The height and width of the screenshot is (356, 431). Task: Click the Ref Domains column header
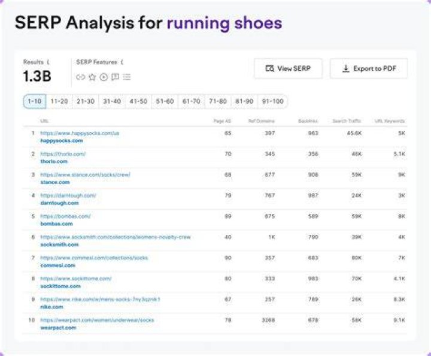point(262,121)
